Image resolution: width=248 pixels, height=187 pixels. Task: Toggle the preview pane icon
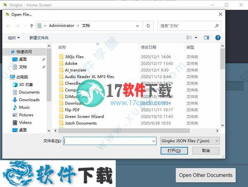pyautogui.click(x=207, y=38)
